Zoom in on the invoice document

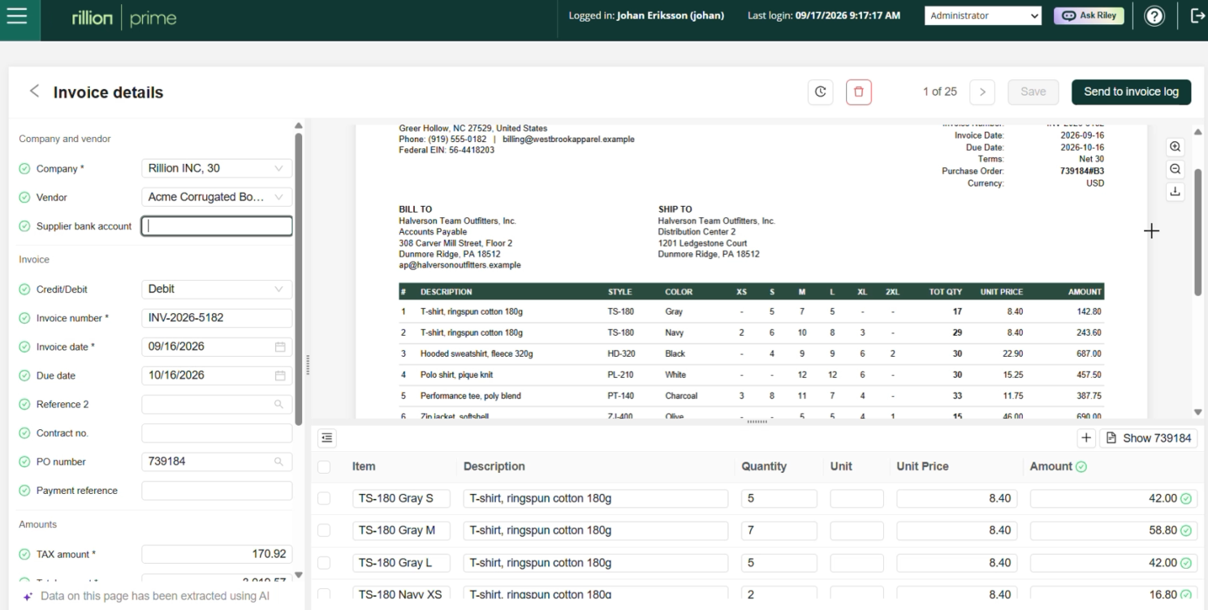tap(1175, 147)
